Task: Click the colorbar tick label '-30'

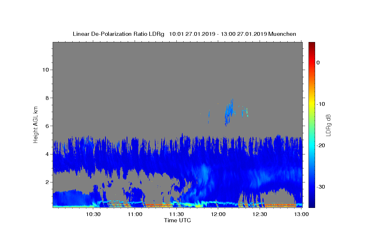Action: (x=321, y=187)
